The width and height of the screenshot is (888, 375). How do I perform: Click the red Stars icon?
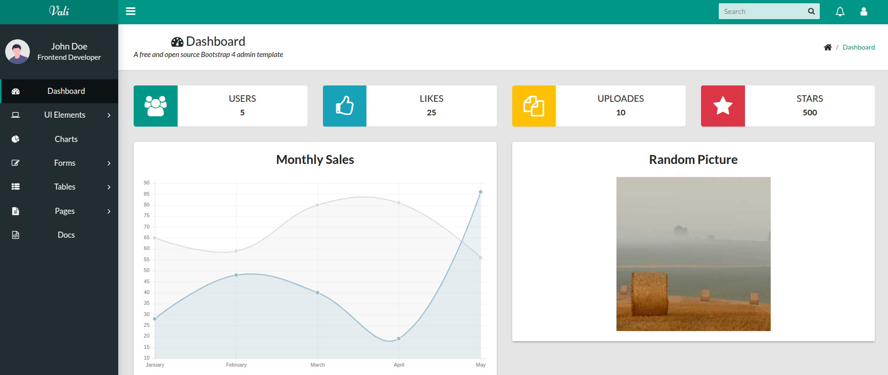723,106
